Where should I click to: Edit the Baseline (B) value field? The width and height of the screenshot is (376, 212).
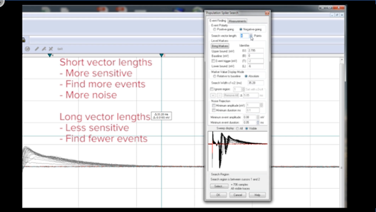256,56
